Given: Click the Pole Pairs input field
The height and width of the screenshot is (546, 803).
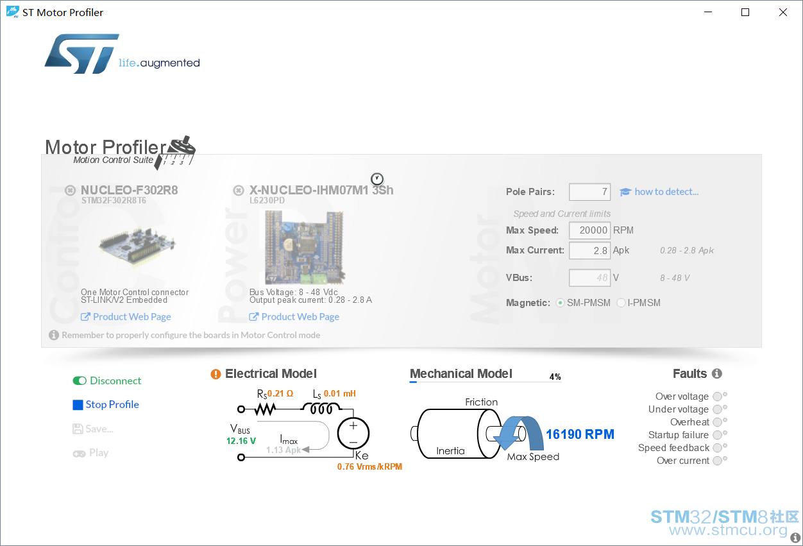Looking at the screenshot, I should 589,192.
